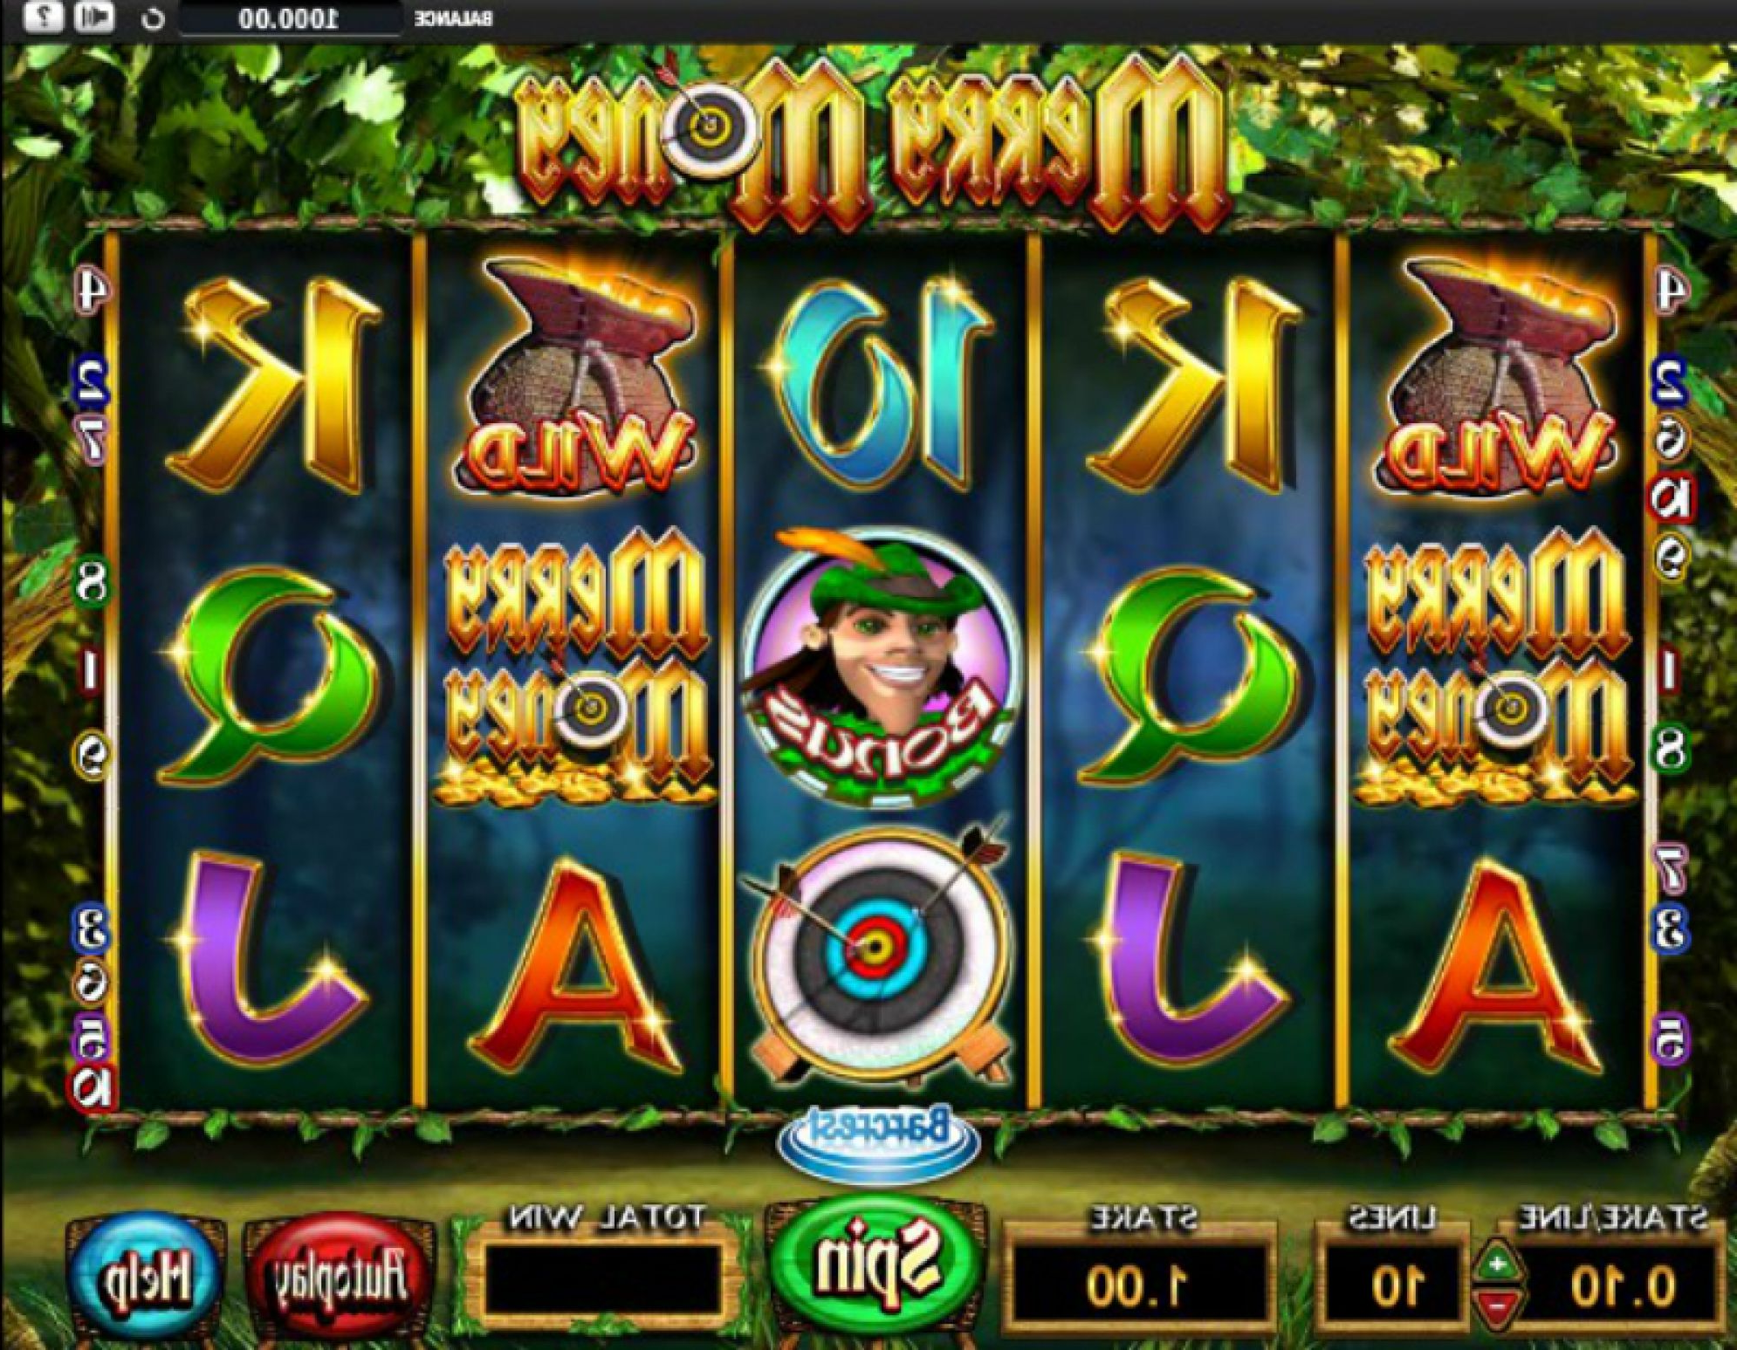Increase stake per line with green plus
Screen dimensions: 1737x1350
click(x=1499, y=1264)
